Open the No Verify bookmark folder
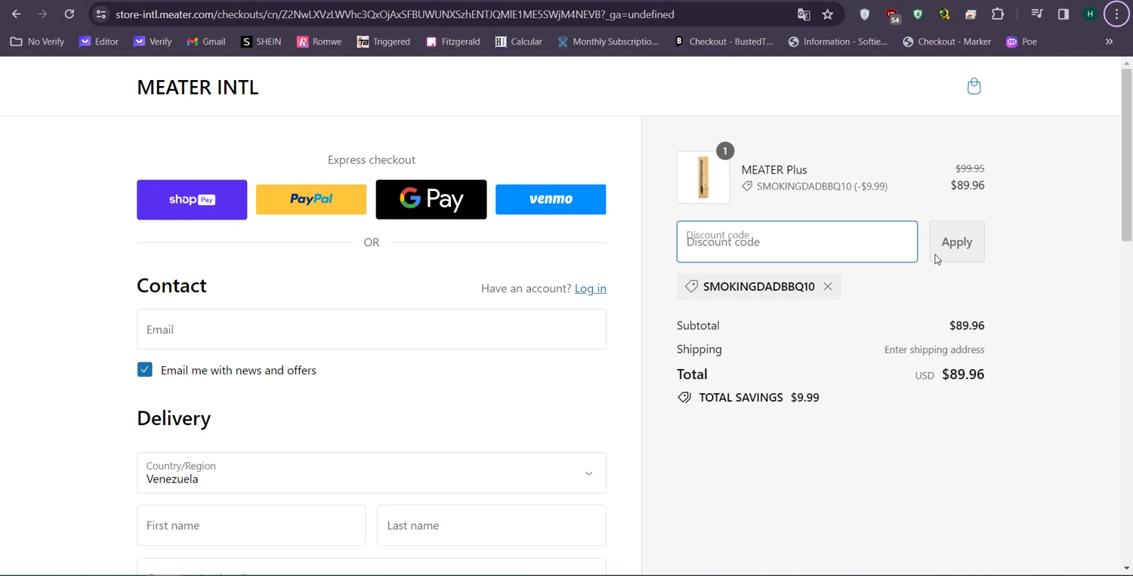This screenshot has height=576, width=1133. [38, 42]
